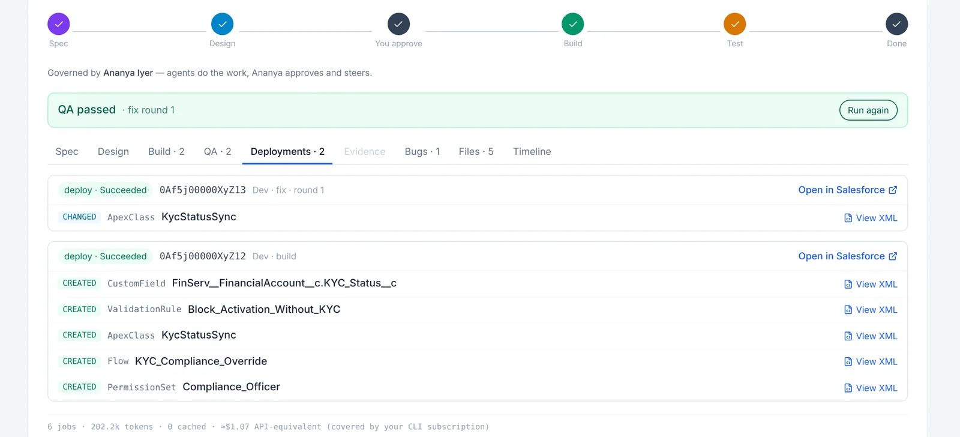Click the deployment ID 0Af5j00000XyZ13

pos(203,190)
